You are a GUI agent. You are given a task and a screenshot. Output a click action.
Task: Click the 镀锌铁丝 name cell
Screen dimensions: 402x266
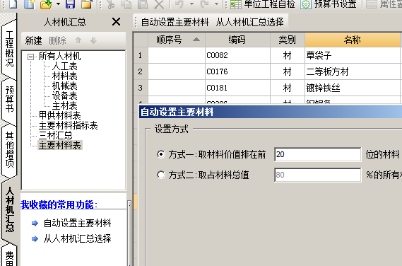tap(353, 88)
